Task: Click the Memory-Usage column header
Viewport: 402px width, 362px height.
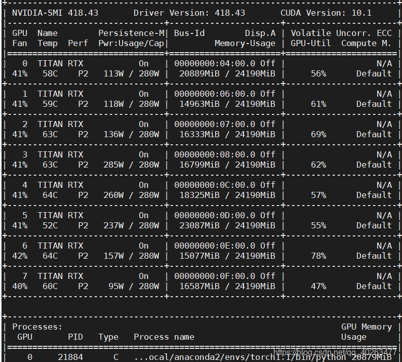Action: click(245, 44)
